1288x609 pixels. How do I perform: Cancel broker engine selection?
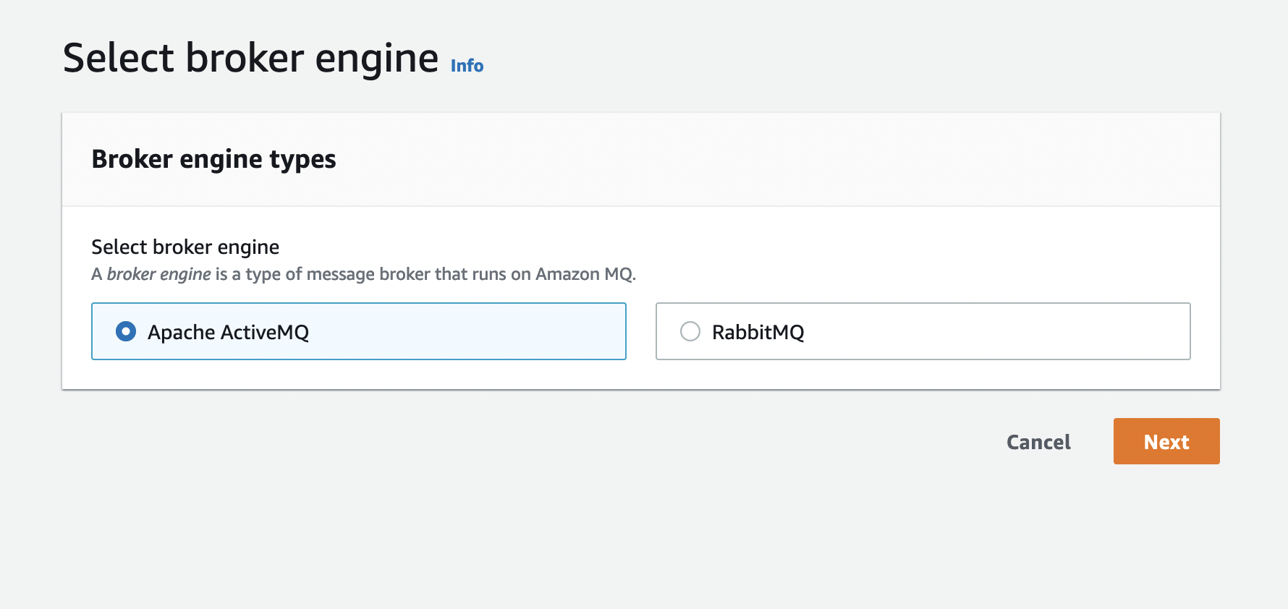point(1038,442)
